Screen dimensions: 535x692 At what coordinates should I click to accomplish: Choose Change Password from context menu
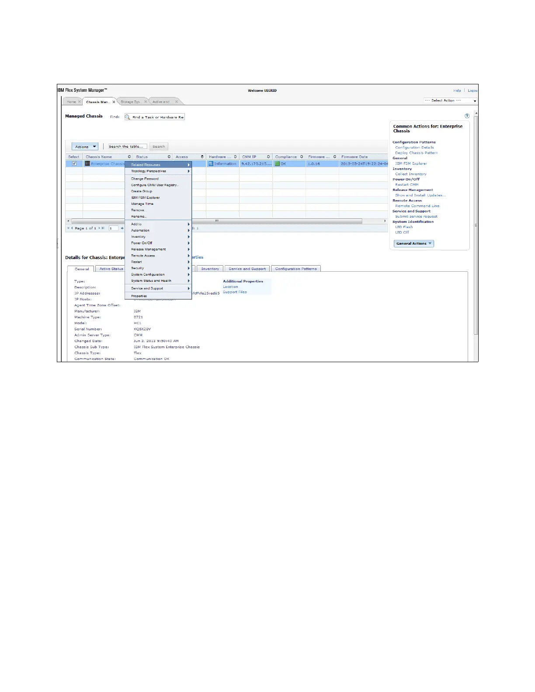[158, 179]
